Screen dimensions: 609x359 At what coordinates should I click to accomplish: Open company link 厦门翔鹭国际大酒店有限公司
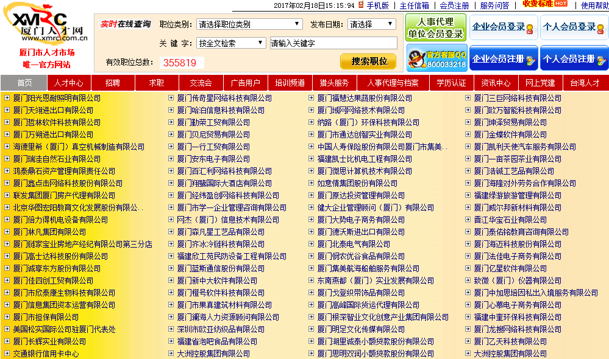[x=224, y=183]
